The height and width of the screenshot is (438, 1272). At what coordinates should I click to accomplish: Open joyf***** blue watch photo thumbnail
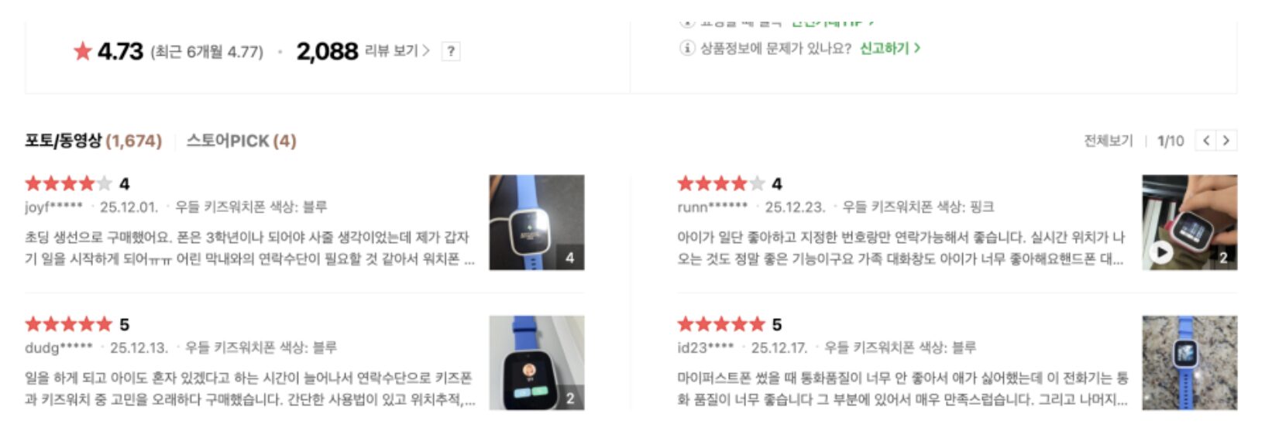click(x=536, y=222)
